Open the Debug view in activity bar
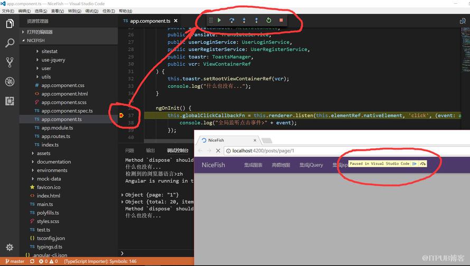Viewport: 470px width, 266px height. (x=10, y=81)
